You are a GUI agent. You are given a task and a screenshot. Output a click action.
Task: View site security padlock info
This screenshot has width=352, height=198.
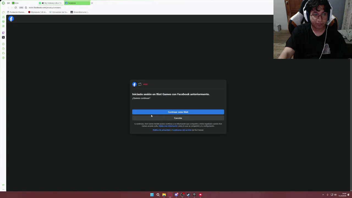(26, 7)
